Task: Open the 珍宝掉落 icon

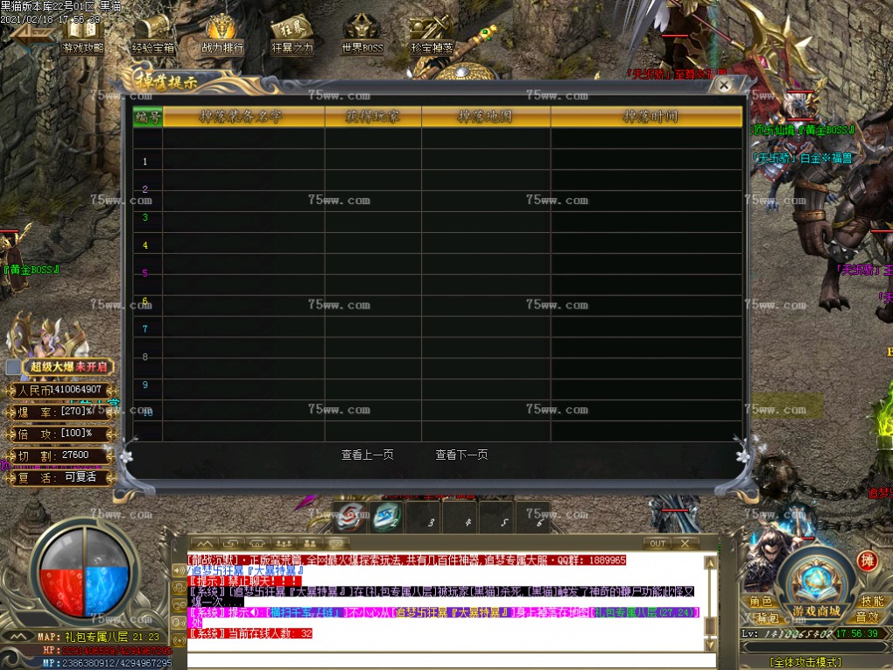Action: pyautogui.click(x=432, y=35)
